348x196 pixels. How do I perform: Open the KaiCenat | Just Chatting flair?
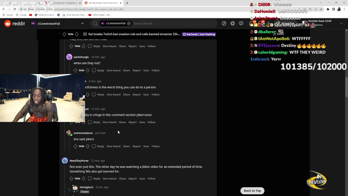click(198, 34)
